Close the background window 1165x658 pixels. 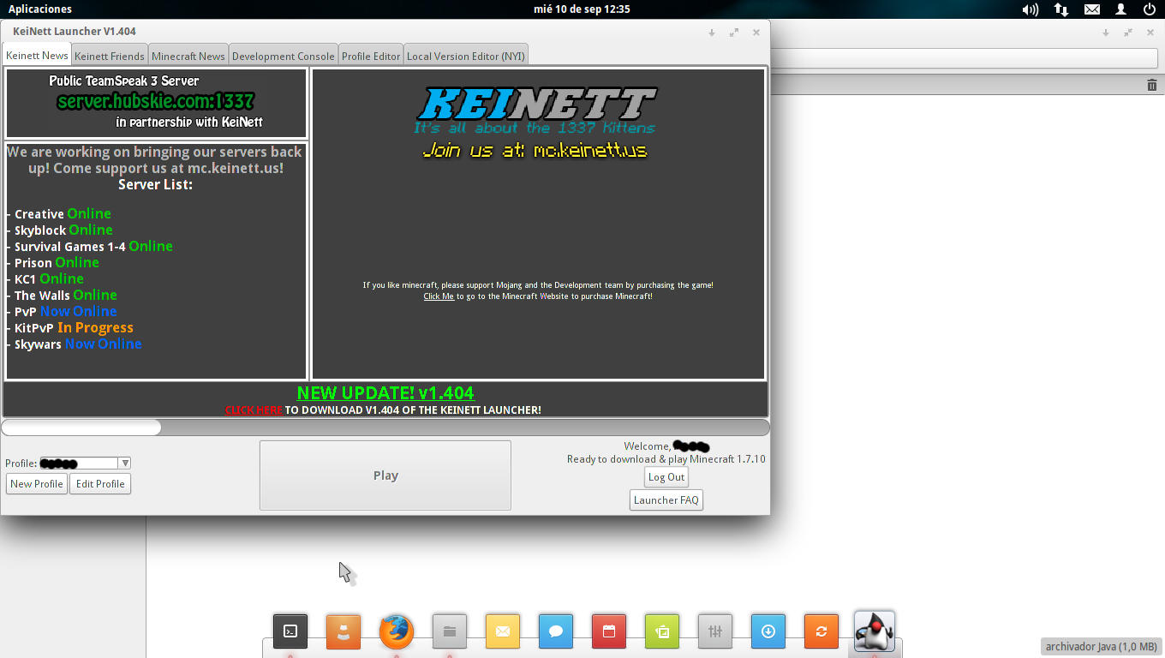(x=1150, y=33)
